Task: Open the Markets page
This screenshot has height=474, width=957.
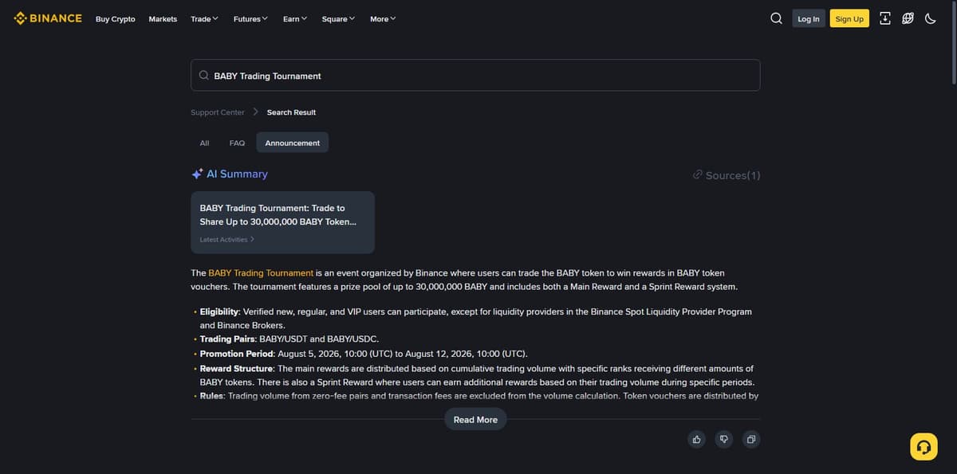Action: point(163,18)
